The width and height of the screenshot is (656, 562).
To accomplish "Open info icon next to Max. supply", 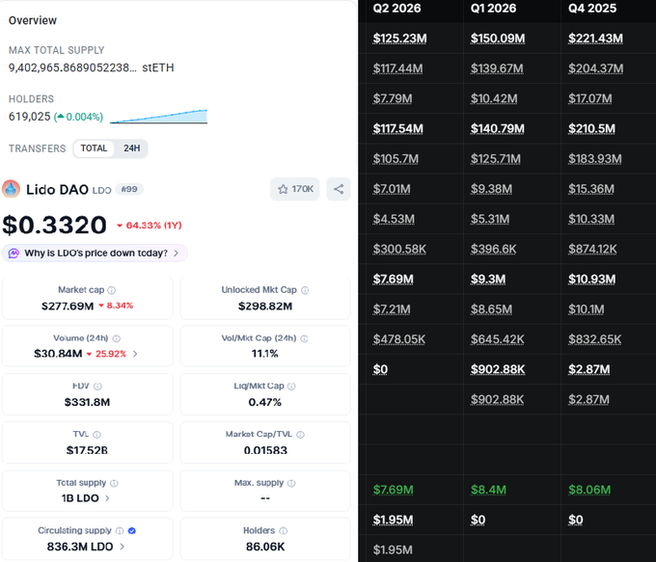I will (291, 483).
